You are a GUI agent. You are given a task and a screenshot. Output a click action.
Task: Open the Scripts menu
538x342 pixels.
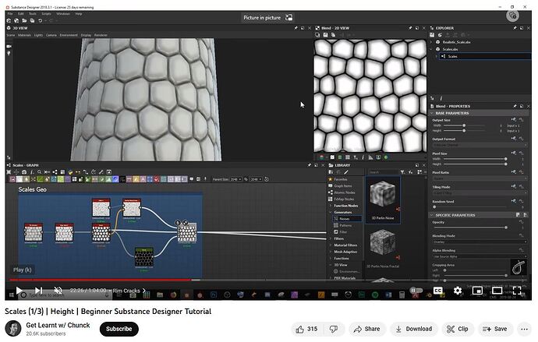tap(46, 14)
